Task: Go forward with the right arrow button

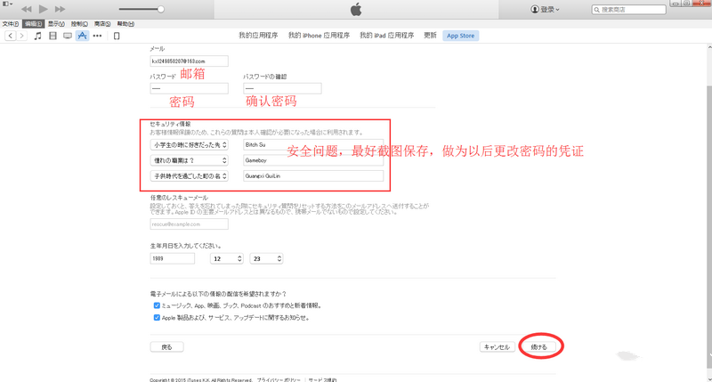Action: pos(21,36)
